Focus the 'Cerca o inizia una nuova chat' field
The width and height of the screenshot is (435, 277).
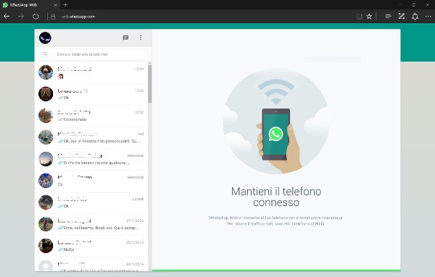(93, 54)
